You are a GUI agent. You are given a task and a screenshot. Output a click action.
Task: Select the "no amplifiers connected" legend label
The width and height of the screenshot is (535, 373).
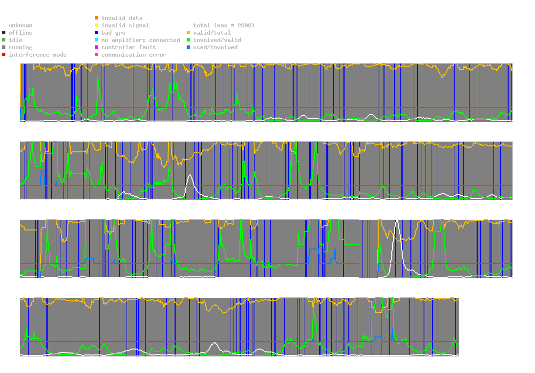pos(141,40)
